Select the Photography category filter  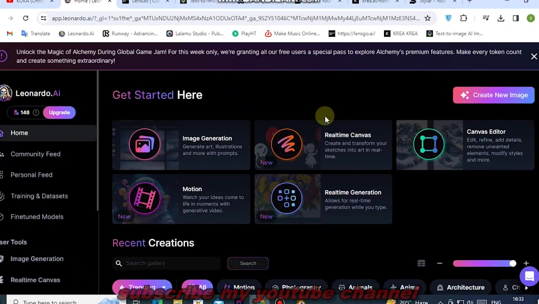tap(297, 288)
